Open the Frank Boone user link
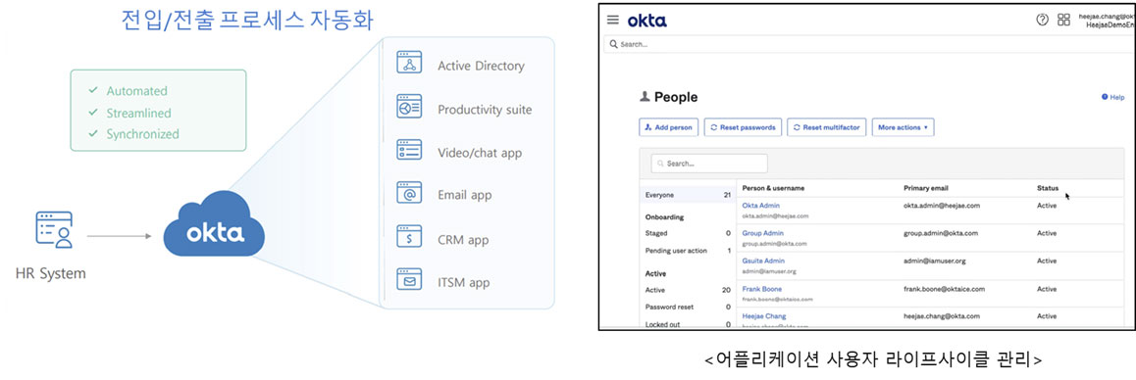The width and height of the screenshot is (1136, 380). 762,289
